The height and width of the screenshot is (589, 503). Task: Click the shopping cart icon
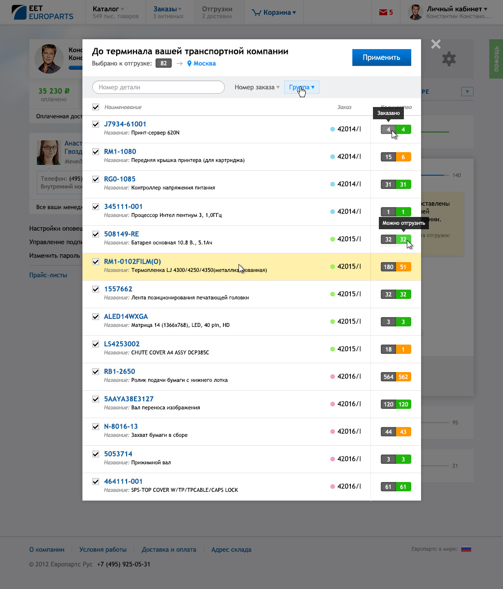pos(256,12)
